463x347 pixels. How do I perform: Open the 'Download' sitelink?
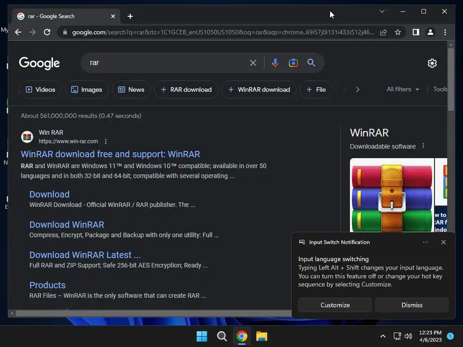tap(49, 194)
